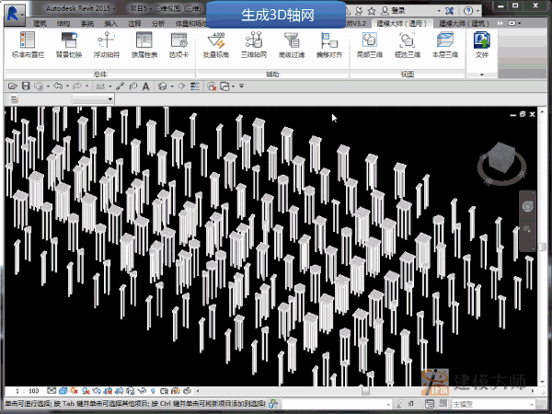The height and width of the screenshot is (414, 552).
Task: Click the 局部三维 partial 3D view tool
Action: (369, 45)
